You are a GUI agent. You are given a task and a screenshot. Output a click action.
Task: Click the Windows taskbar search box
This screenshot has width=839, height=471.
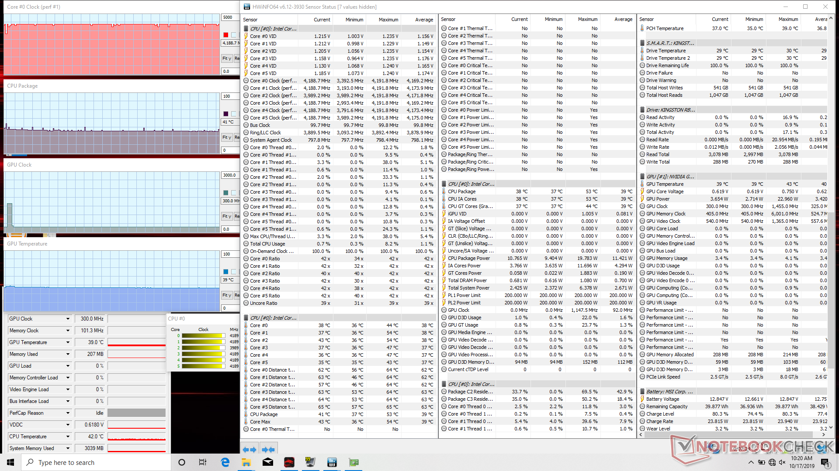point(96,462)
